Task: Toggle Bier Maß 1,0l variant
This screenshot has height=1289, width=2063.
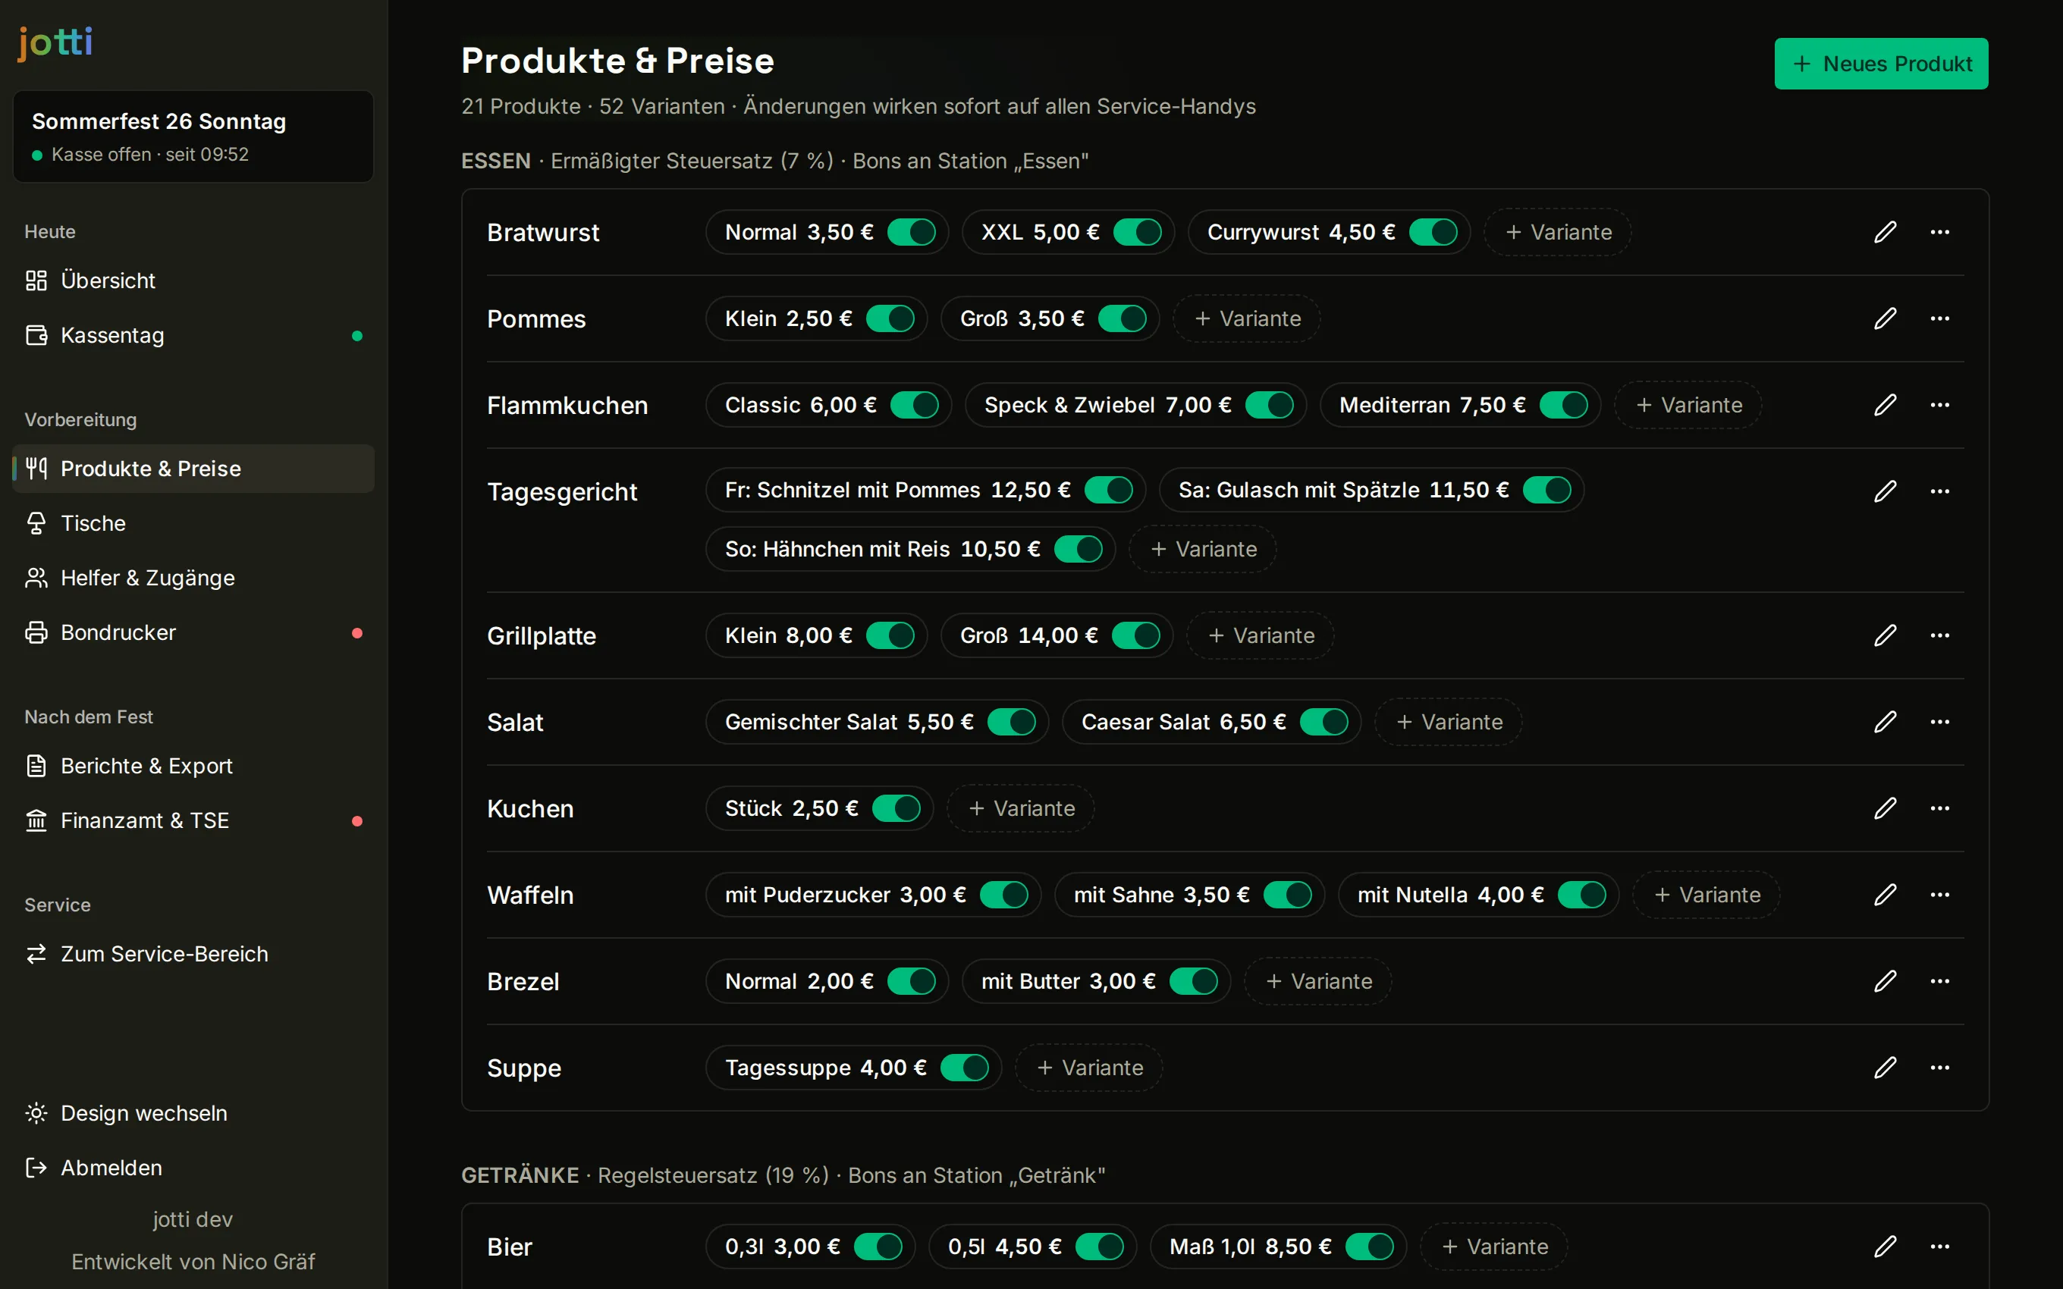Action: (1369, 1247)
